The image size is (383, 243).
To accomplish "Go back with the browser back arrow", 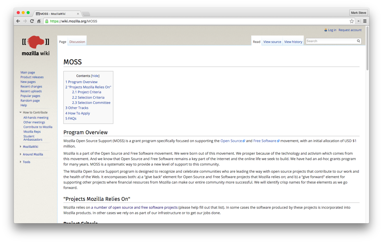I will 18,21.
